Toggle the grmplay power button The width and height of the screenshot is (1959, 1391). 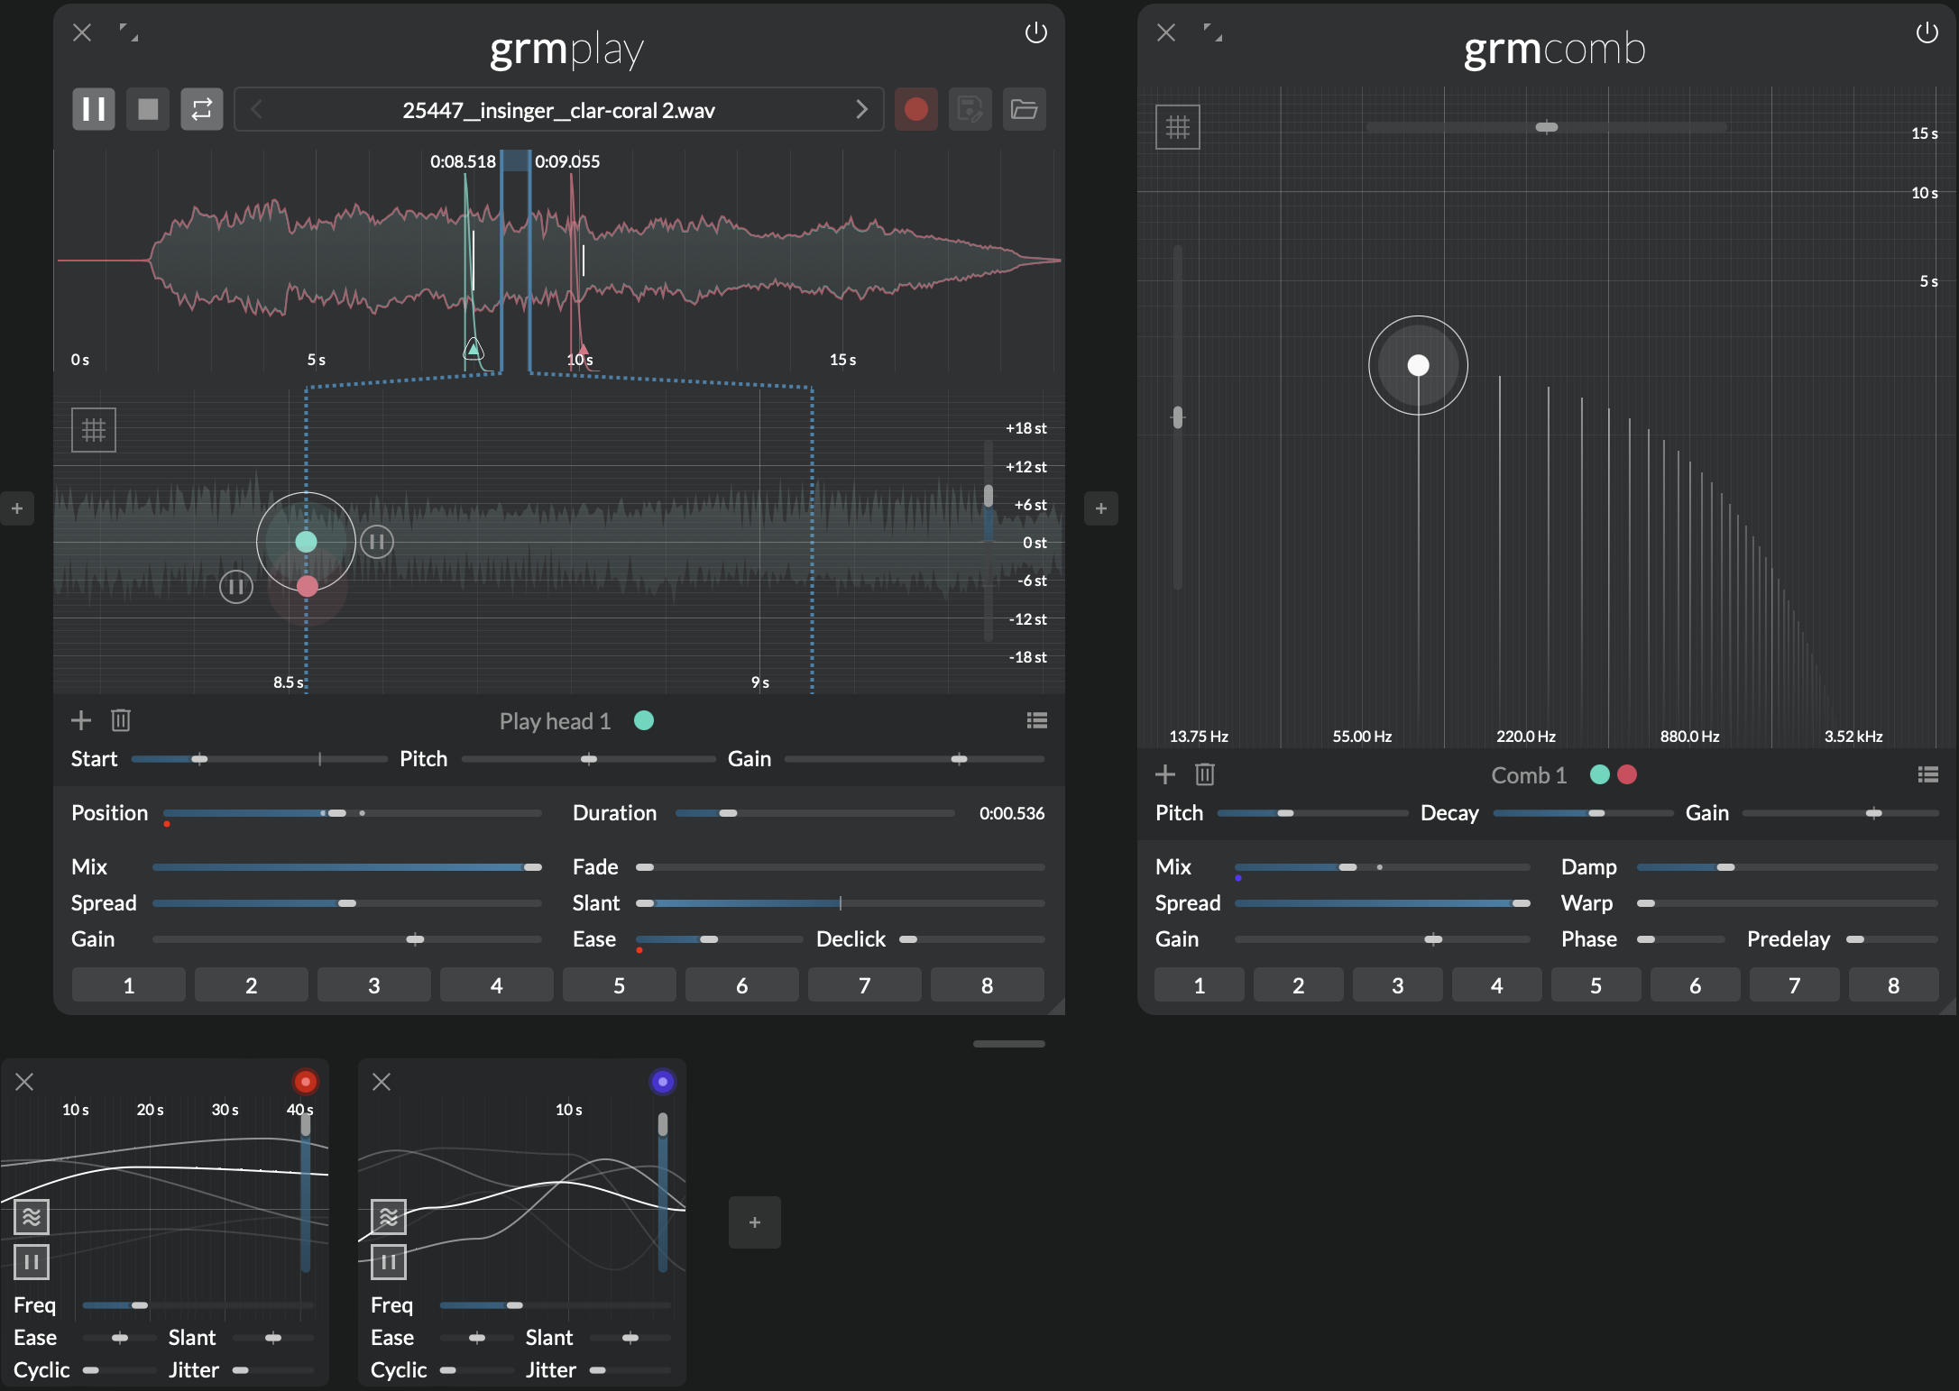point(1035,33)
